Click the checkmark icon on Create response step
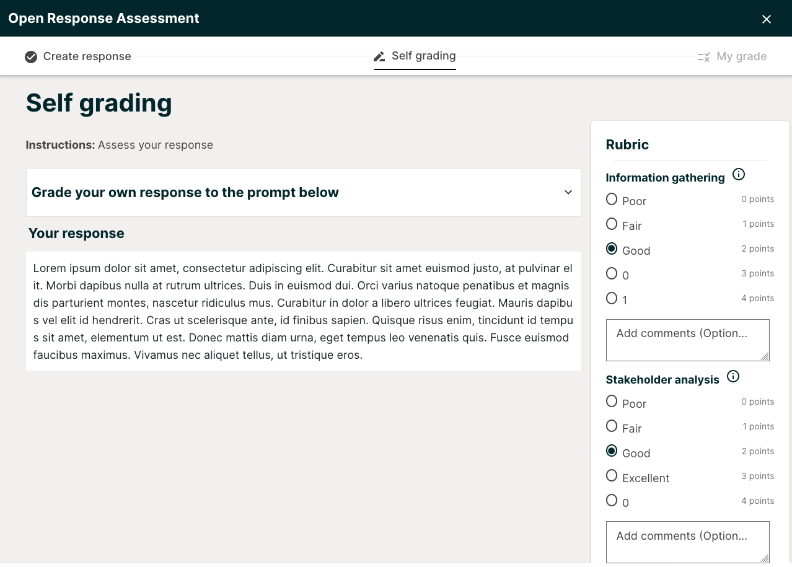 point(31,56)
